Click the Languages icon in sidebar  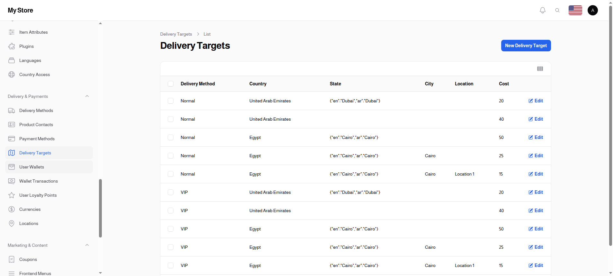click(12, 60)
